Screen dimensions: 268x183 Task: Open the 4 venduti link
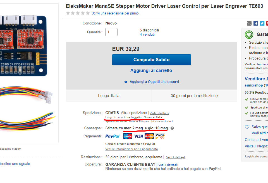pos(147,34)
